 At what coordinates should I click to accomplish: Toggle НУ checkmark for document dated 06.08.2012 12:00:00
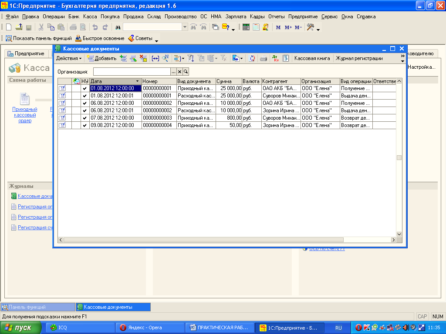click(x=85, y=103)
